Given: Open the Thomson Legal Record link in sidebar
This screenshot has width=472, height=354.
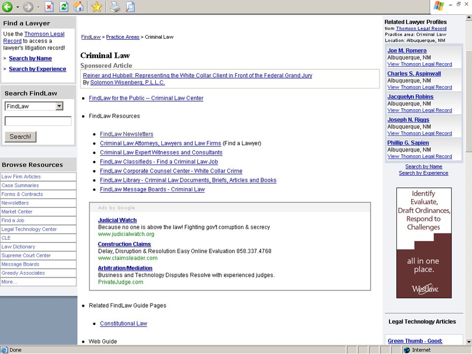Looking at the screenshot, I should click(x=34, y=37).
